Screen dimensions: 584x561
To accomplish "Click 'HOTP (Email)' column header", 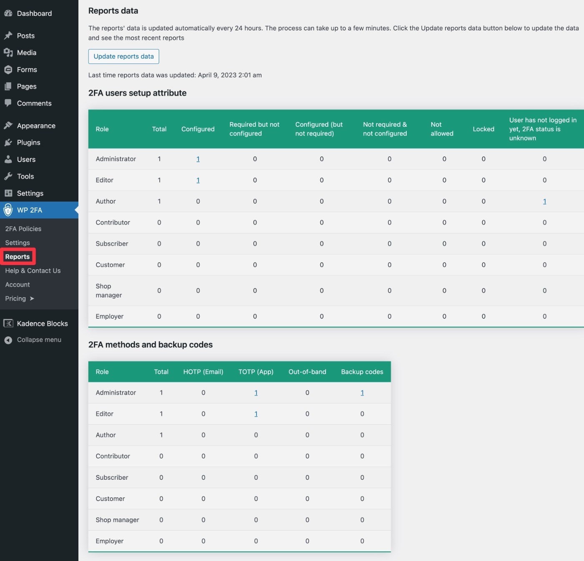I will point(203,372).
